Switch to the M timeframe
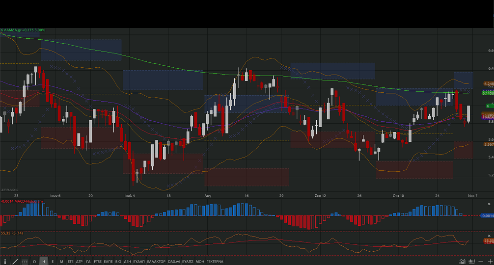The height and width of the screenshot is (265, 494). pyautogui.click(x=61, y=261)
